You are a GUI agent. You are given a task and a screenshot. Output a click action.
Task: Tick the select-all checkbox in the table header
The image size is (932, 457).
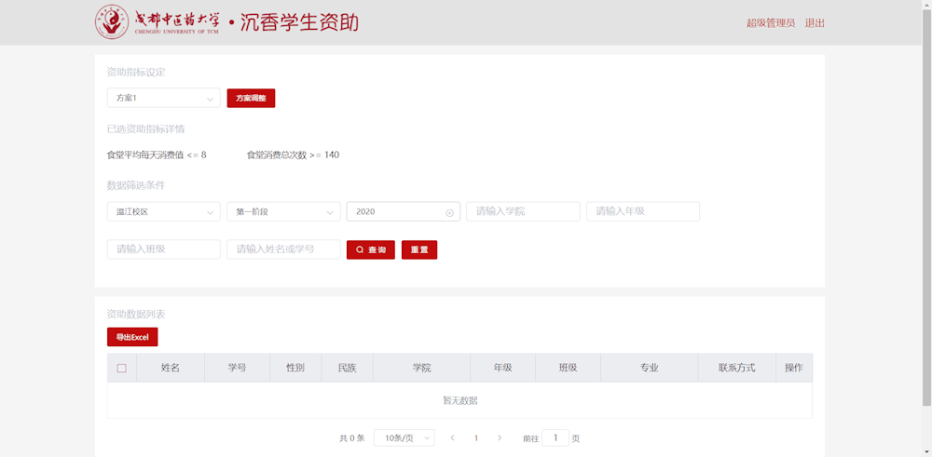[x=121, y=368]
